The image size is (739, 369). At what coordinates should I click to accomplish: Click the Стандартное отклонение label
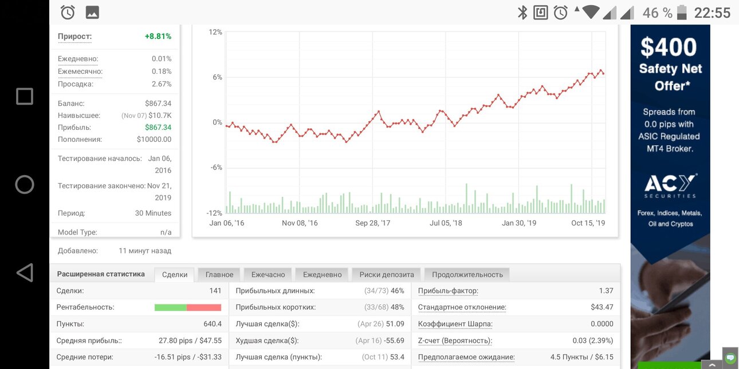point(462,307)
